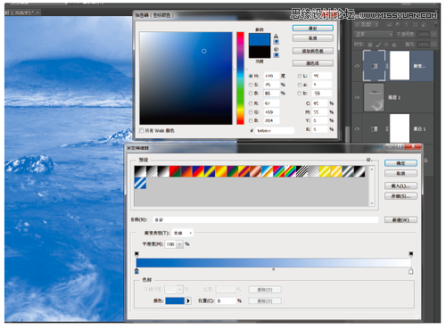Select the H hue radio button in the color picker
The height and width of the screenshot is (329, 446).
251,76
